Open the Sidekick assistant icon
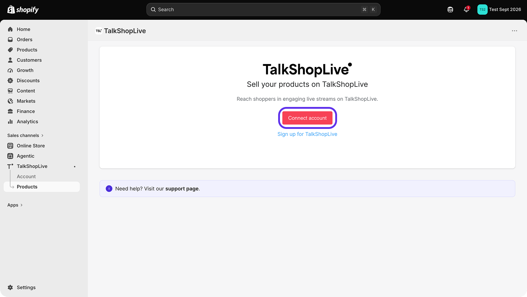The height and width of the screenshot is (297, 527). click(x=450, y=10)
